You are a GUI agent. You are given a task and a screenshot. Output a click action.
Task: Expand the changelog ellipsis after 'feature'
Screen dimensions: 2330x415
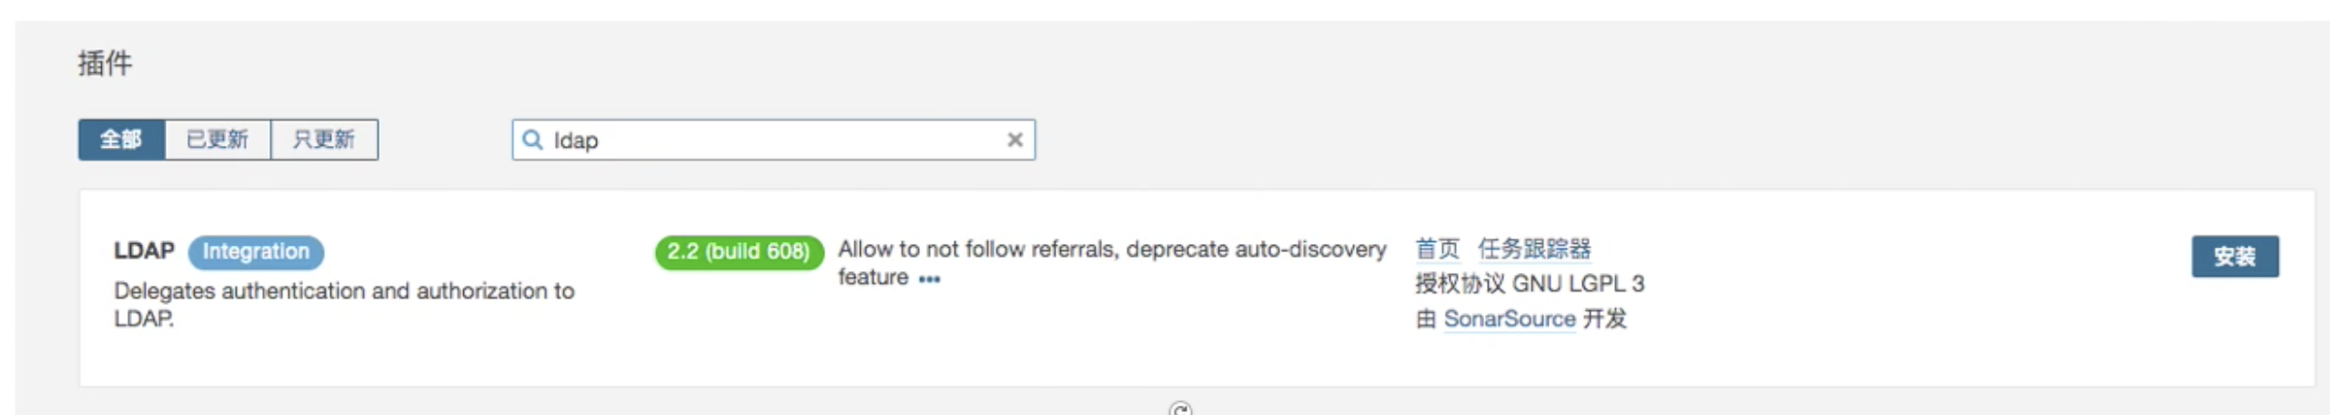(x=929, y=279)
